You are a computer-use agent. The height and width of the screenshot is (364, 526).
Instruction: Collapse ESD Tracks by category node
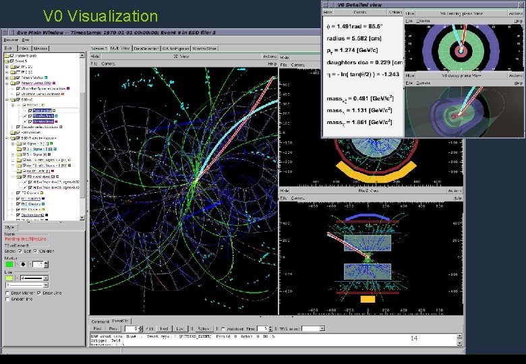[x=7, y=138]
